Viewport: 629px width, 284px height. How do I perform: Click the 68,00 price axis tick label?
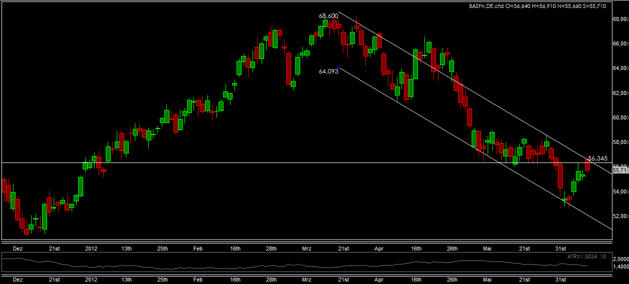(x=620, y=19)
